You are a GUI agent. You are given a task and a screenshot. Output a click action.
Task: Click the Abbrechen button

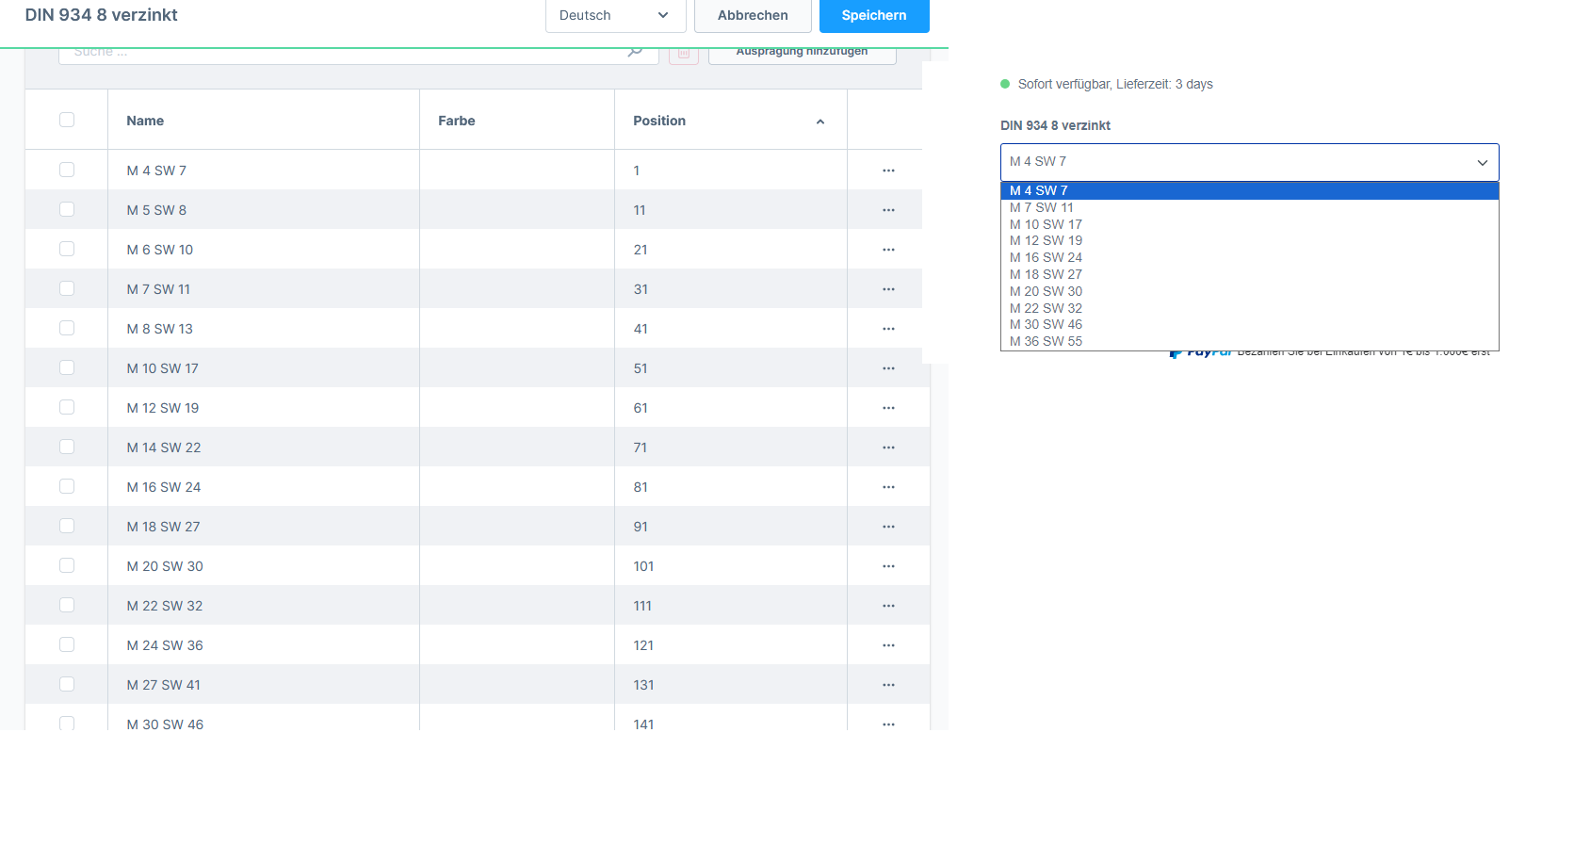(x=753, y=15)
